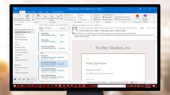The image size is (170, 95).
Task: Open the Reglas dropdown
Action: [x=97, y=17]
